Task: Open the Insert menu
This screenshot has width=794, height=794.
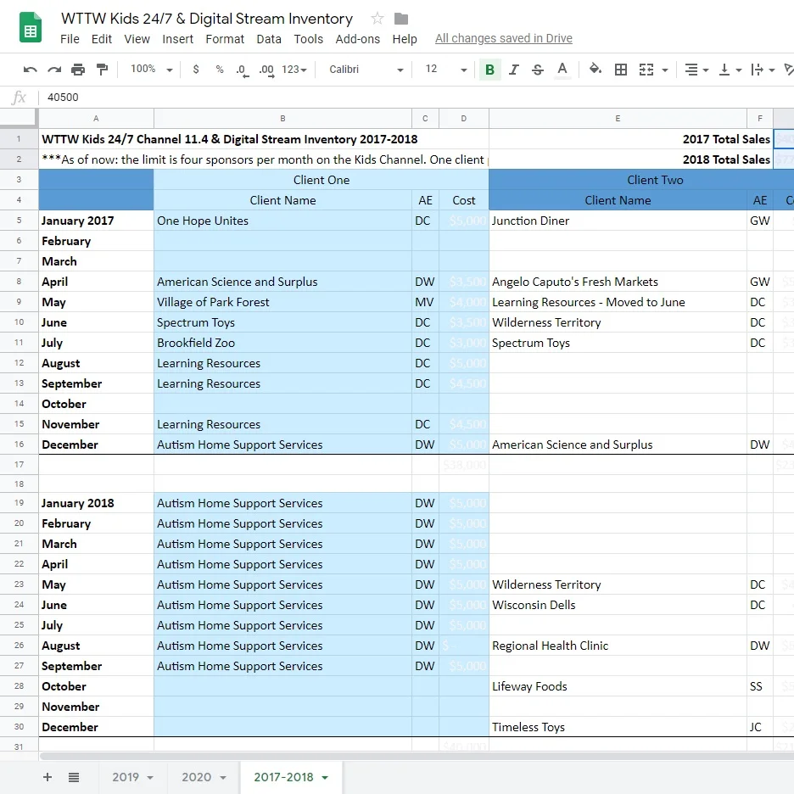Action: tap(178, 39)
